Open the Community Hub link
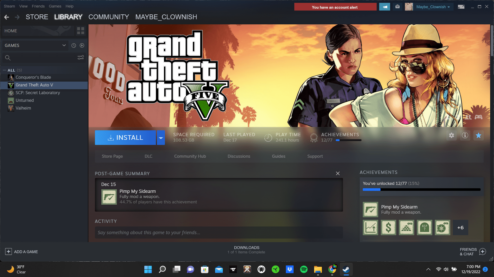Viewport: 494px width, 277px height. click(x=190, y=156)
